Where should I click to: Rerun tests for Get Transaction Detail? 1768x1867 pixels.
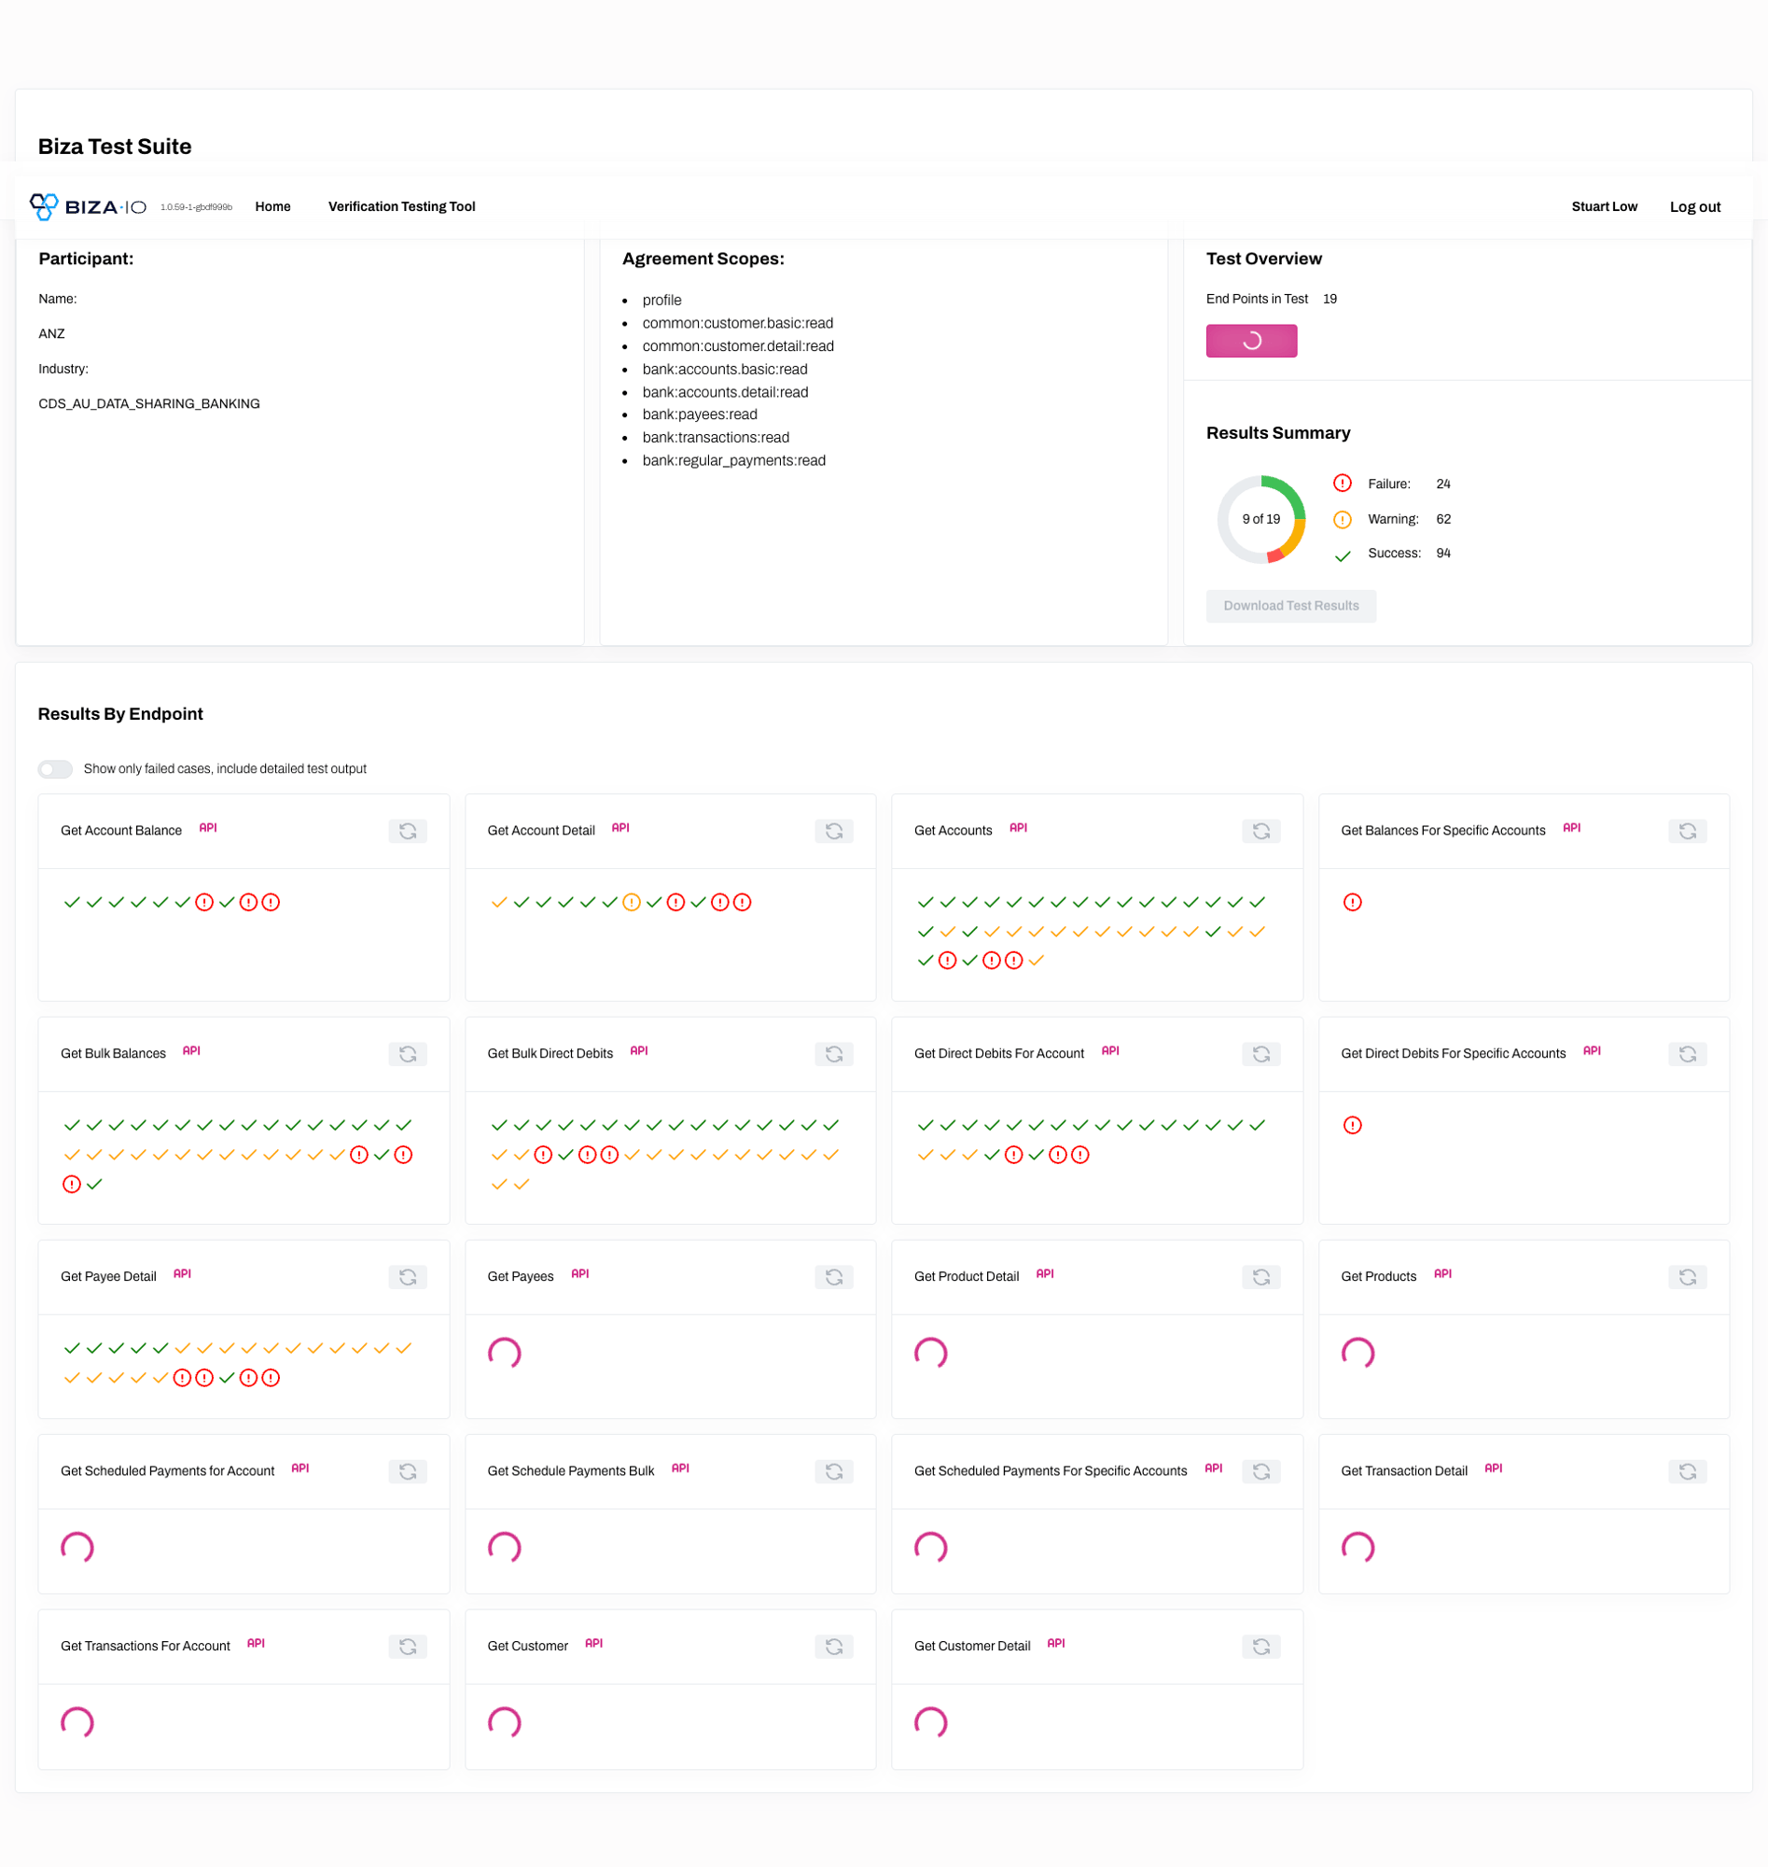coord(1687,1471)
